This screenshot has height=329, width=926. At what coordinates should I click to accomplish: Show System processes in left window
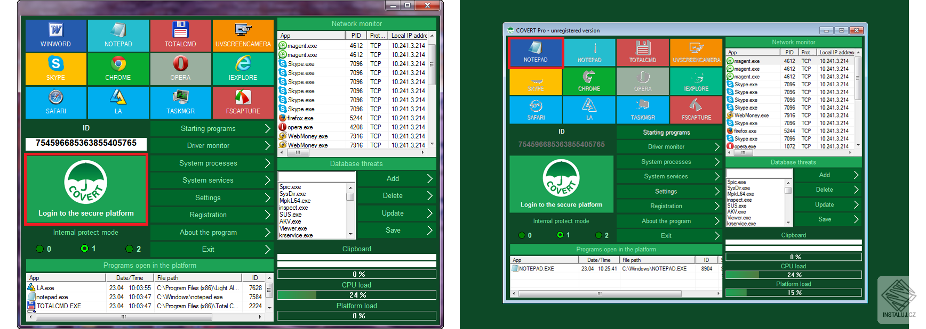[212, 163]
